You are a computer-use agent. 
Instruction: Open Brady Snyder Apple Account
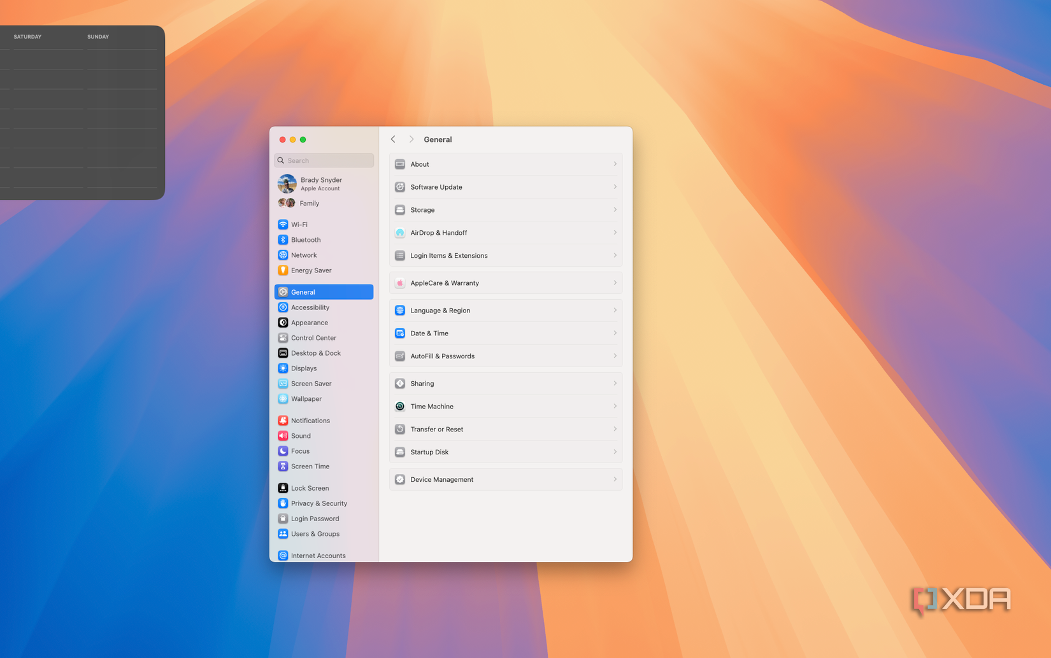[324, 184]
